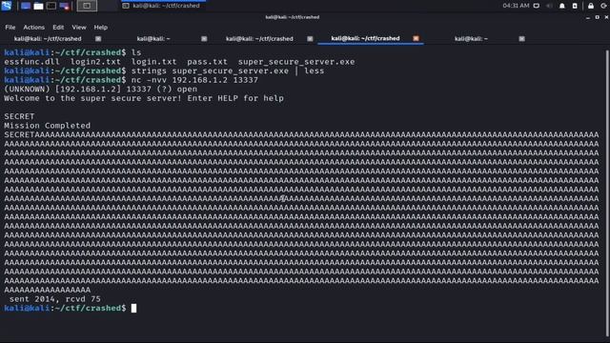
Task: Close the first terminal tab
Action: pos(98,39)
